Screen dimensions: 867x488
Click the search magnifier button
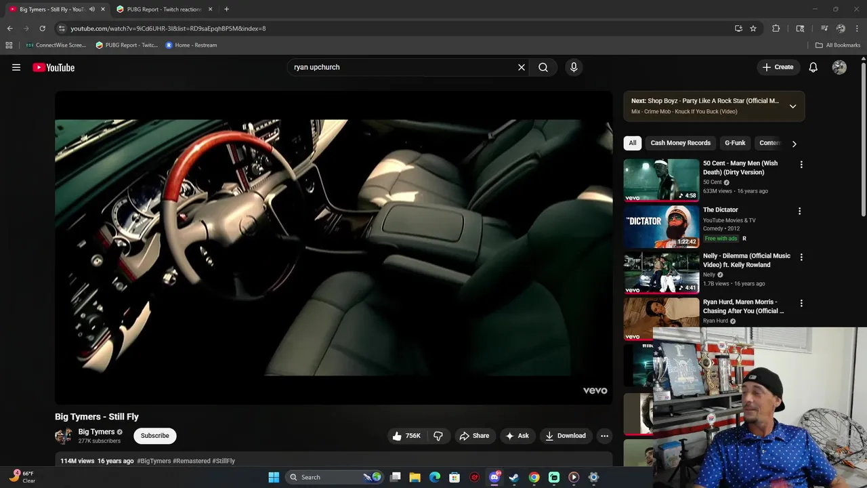tap(543, 67)
